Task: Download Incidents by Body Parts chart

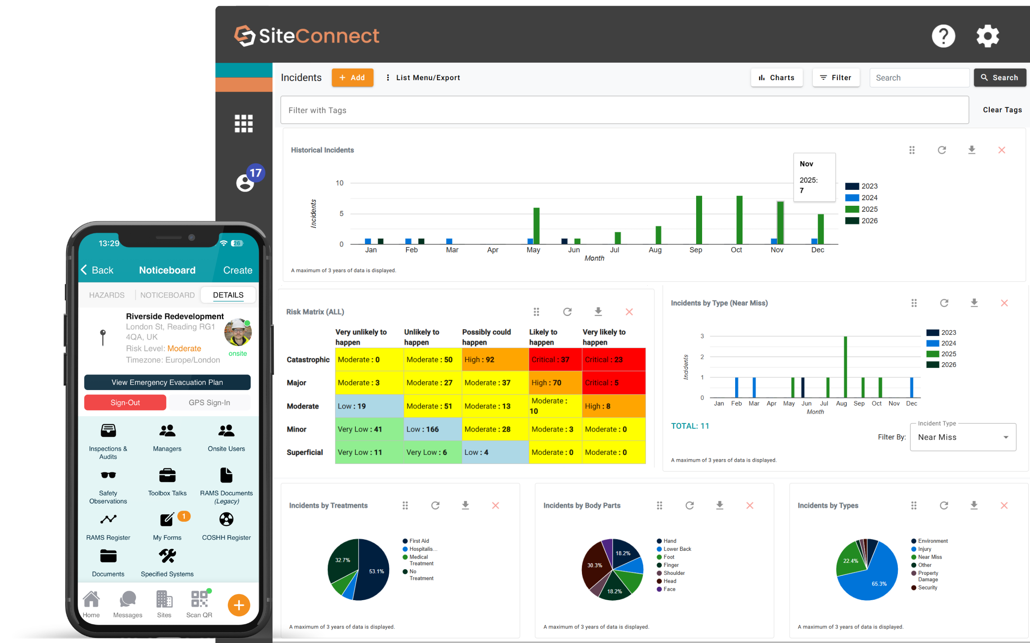Action: 720,505
